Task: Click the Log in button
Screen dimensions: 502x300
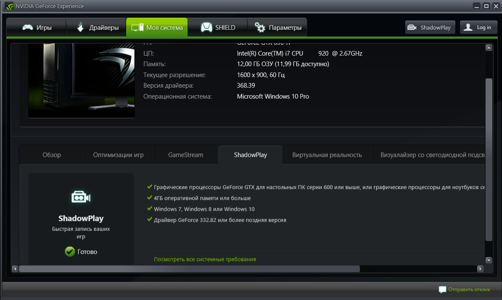Action: (x=479, y=27)
